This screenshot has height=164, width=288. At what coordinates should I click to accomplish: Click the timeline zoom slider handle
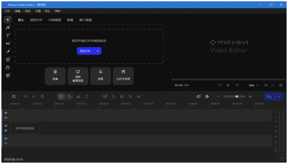click(237, 97)
